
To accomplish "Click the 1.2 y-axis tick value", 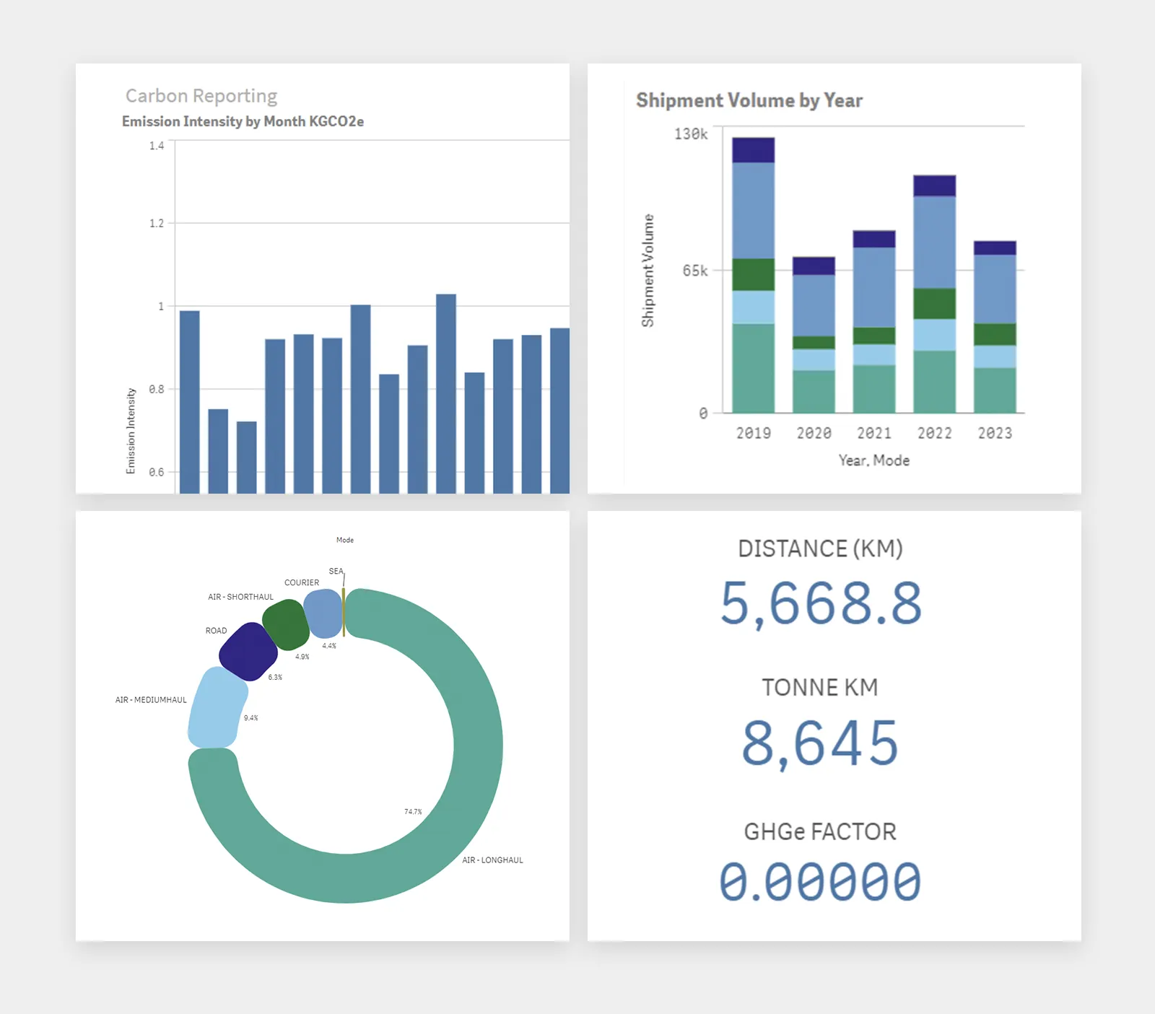I will tap(157, 223).
